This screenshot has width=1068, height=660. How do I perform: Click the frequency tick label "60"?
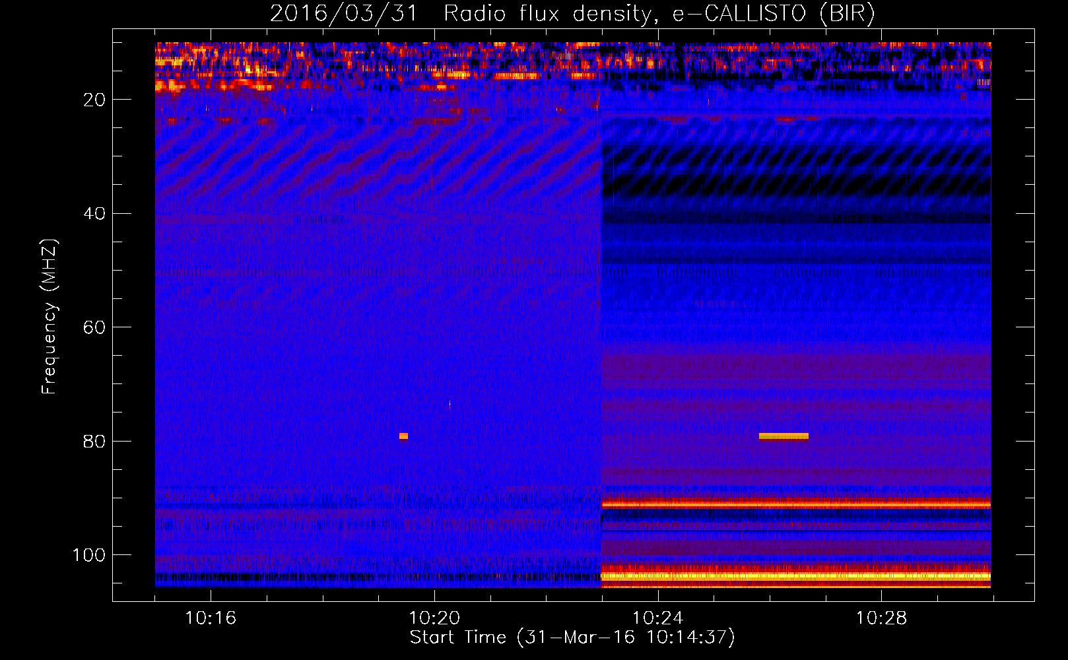(94, 327)
